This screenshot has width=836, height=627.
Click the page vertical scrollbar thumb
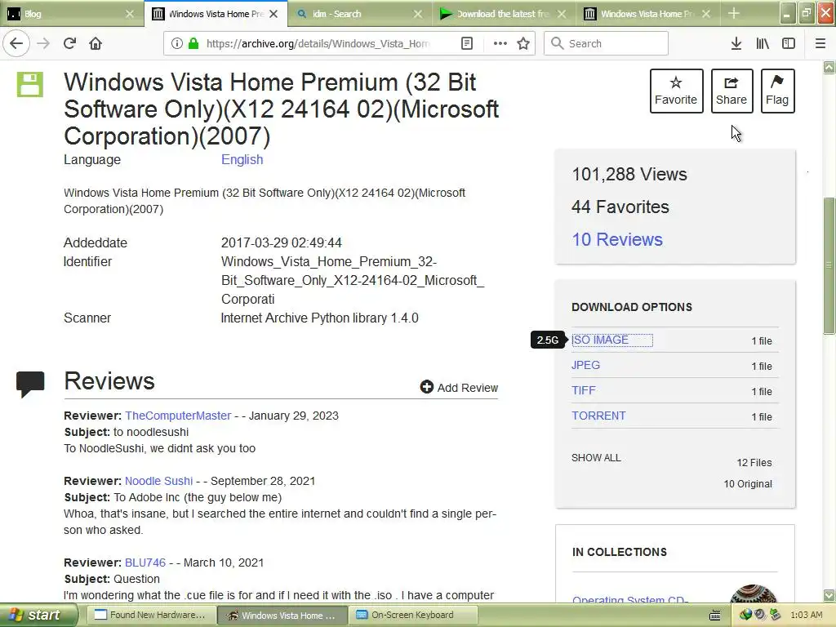coord(829,265)
